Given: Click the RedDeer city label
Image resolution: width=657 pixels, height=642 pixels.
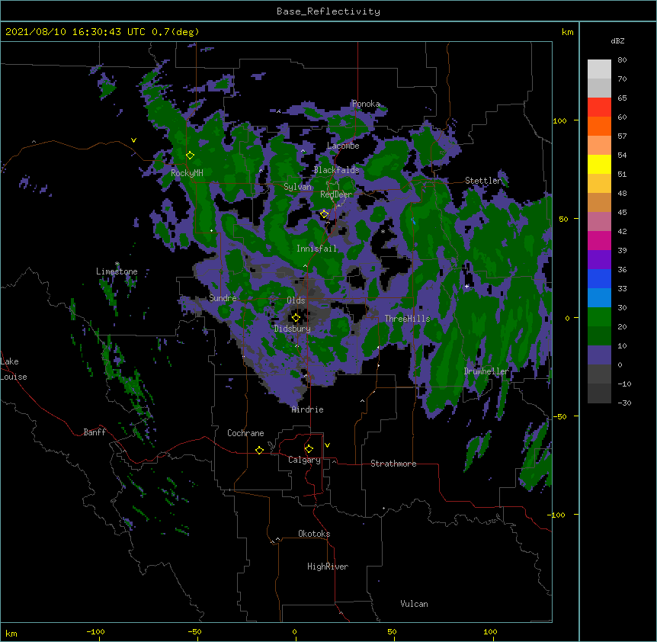Looking at the screenshot, I should tap(336, 194).
